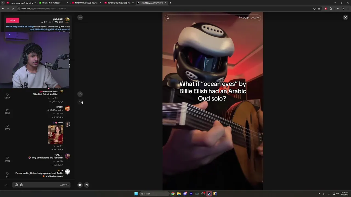Image resolution: width=351 pixels, height=197 pixels.
Task: Open File Explorer from the taskbar
Action: 179,194
